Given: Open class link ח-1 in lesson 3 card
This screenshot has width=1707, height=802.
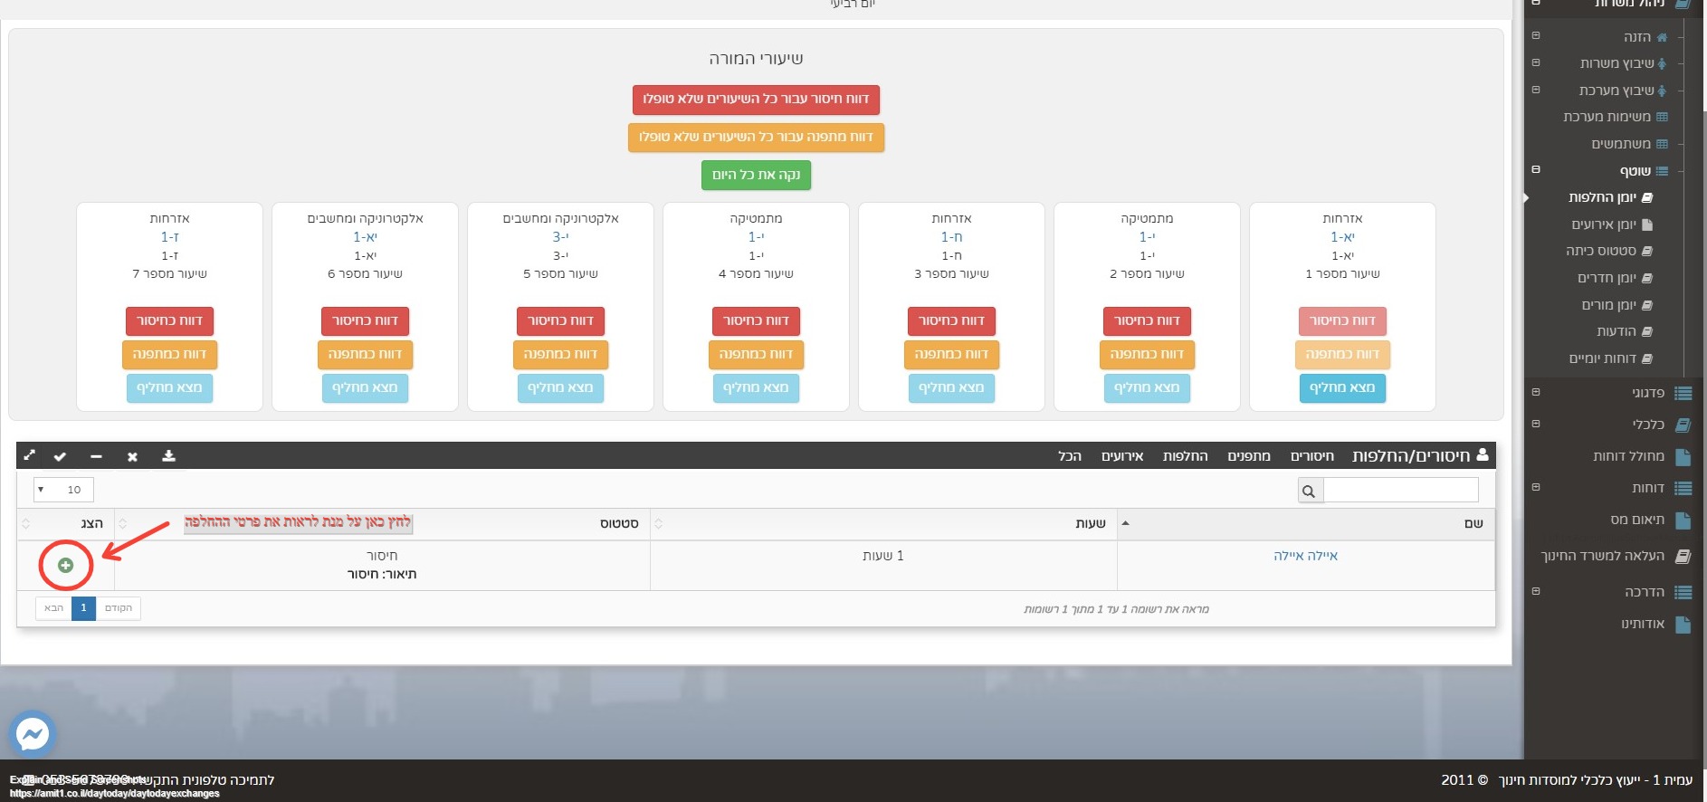Looking at the screenshot, I should click(x=951, y=237).
